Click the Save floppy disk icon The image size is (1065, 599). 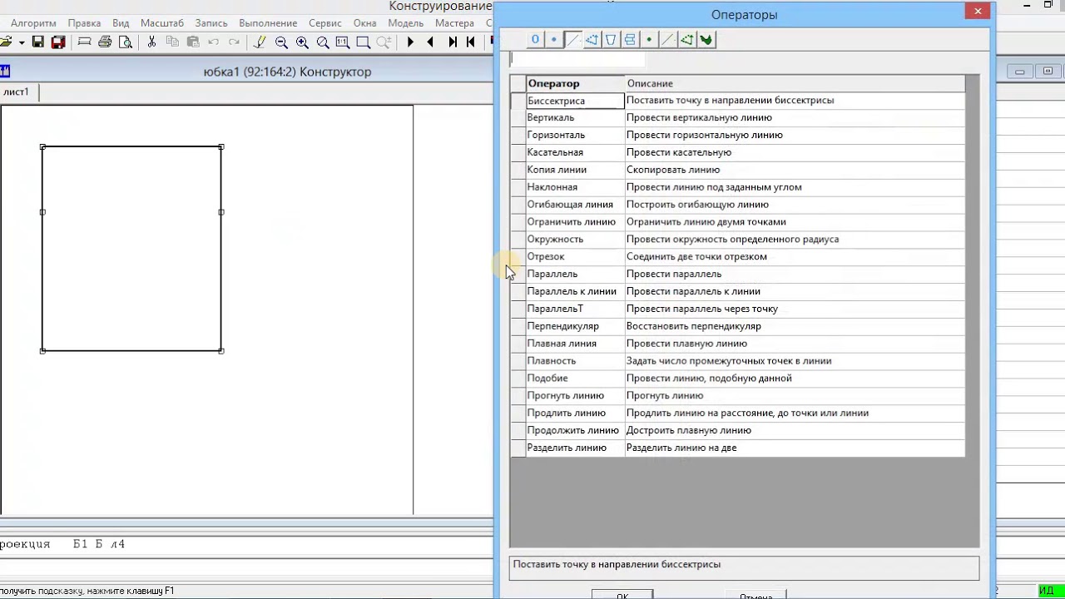[37, 42]
